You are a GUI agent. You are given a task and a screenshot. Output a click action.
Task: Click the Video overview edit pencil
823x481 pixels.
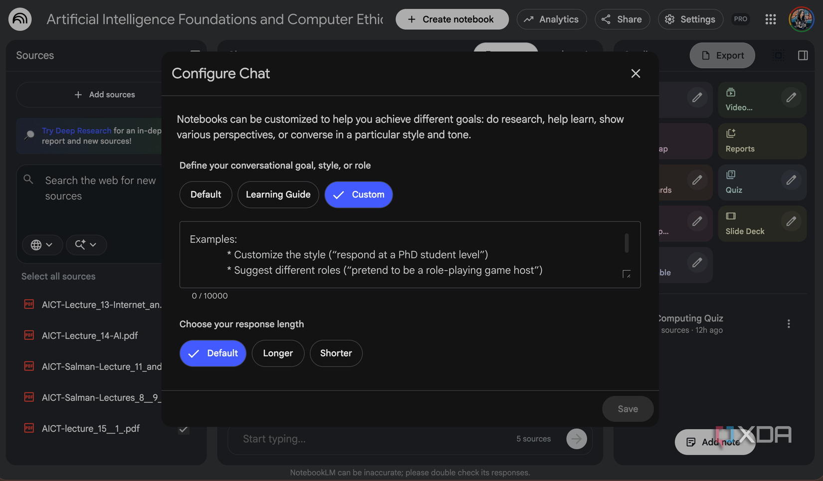pyautogui.click(x=791, y=98)
